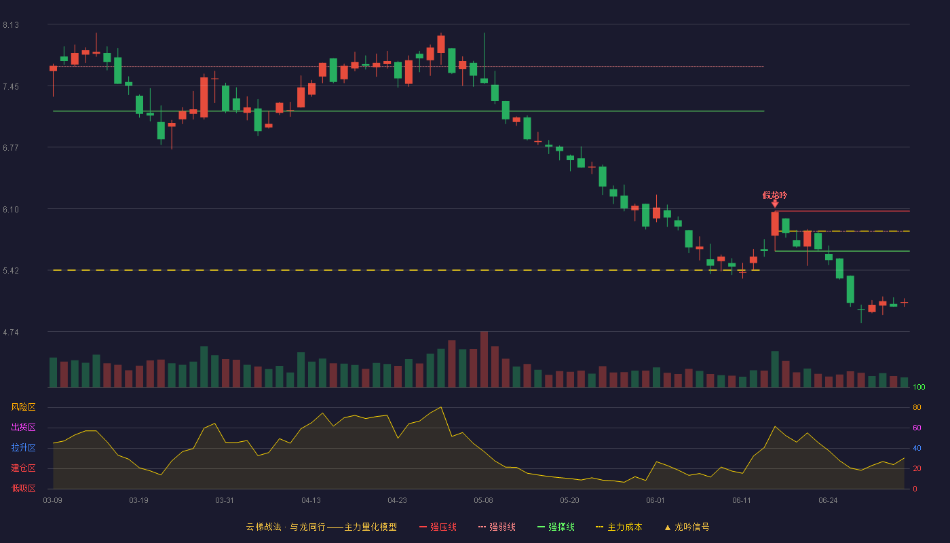The image size is (950, 543).
Task: Click the 低吸区 zone label
Action: point(23,488)
